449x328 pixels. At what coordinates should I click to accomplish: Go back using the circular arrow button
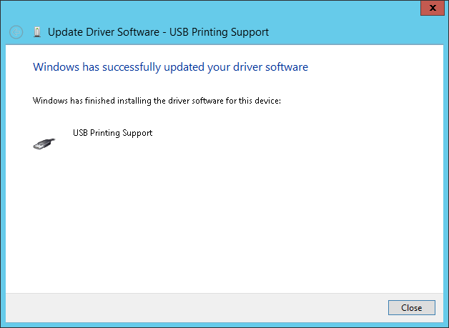(x=16, y=32)
